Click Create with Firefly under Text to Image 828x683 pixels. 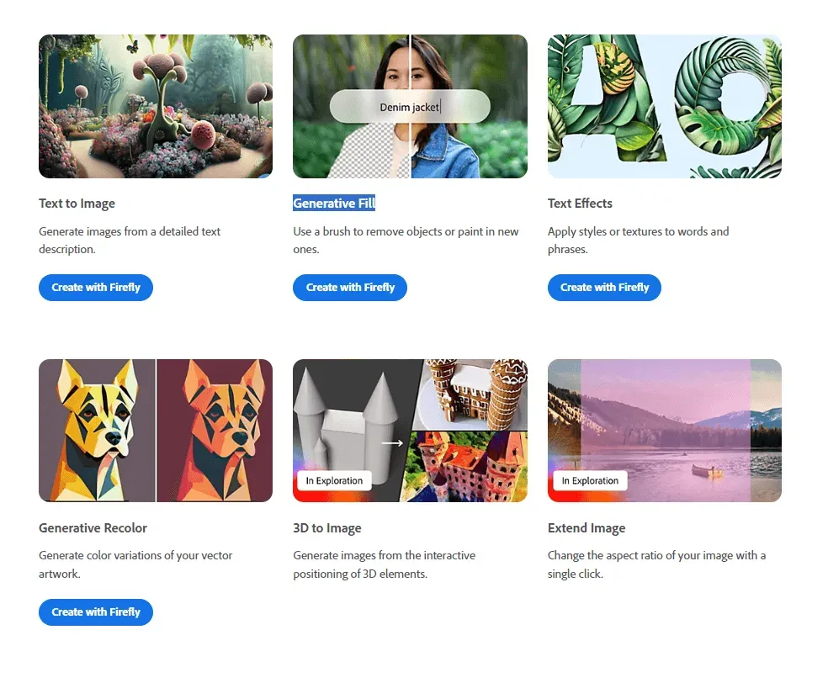[x=95, y=287]
